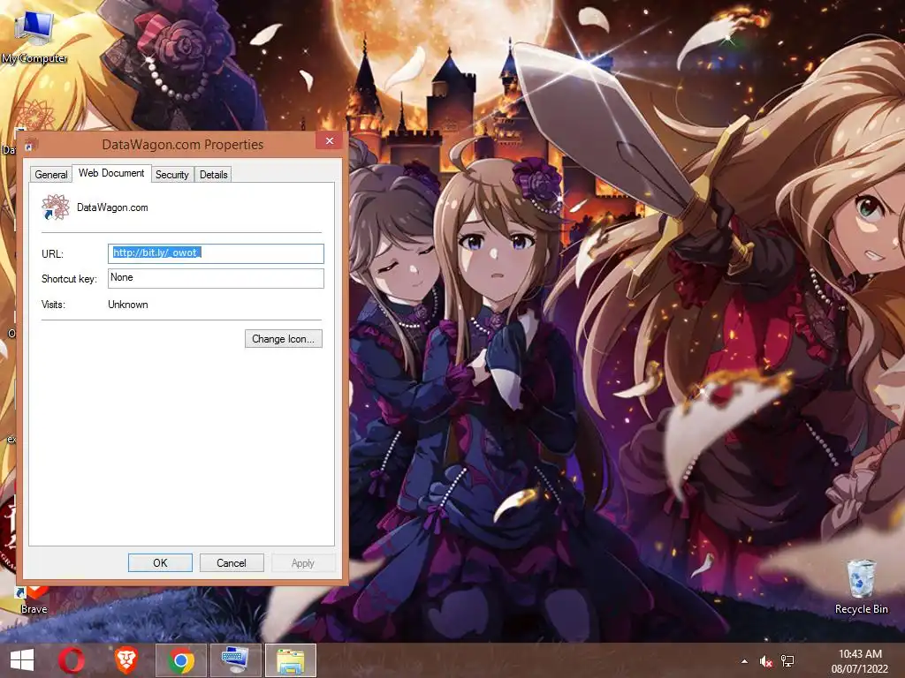Close the DataWagon.com Properties dialog
The image size is (905, 678).
[330, 140]
